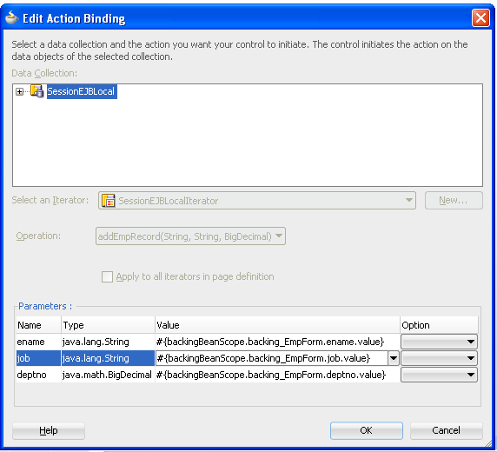Click the Type column header
Viewport: 497px width, 452px height.
pyautogui.click(x=108, y=325)
